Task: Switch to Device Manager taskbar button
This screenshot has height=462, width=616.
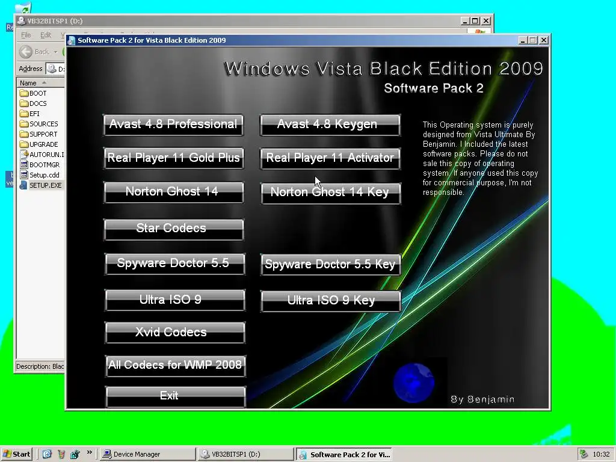Action: pyautogui.click(x=147, y=454)
